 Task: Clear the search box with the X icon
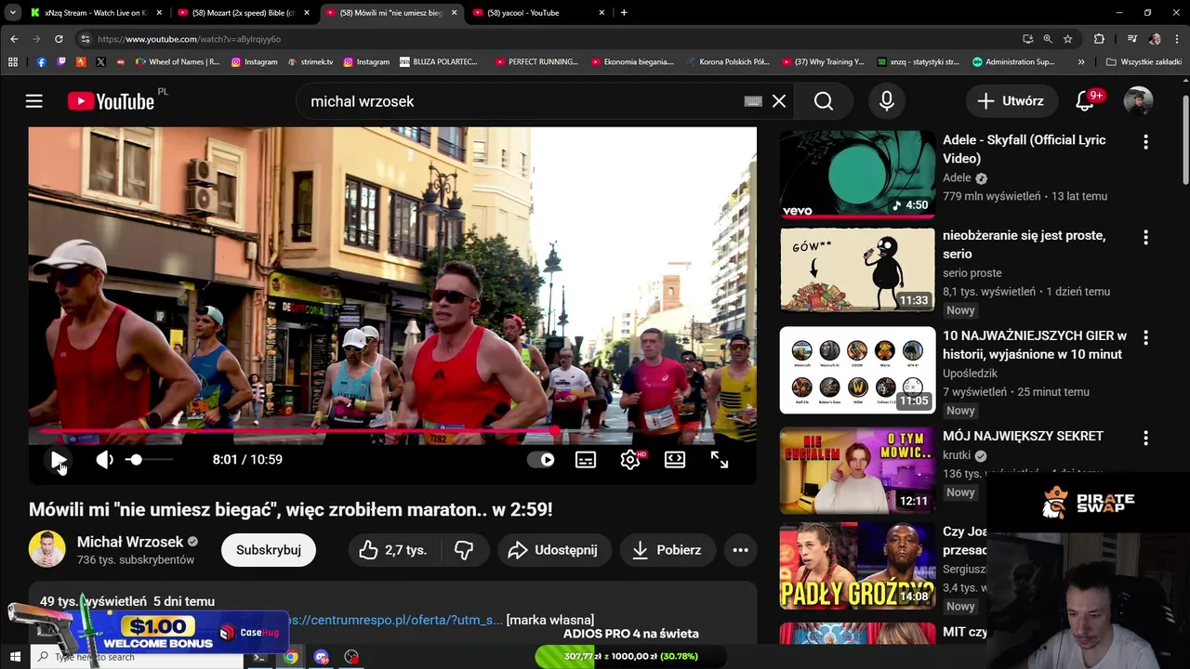tap(779, 101)
